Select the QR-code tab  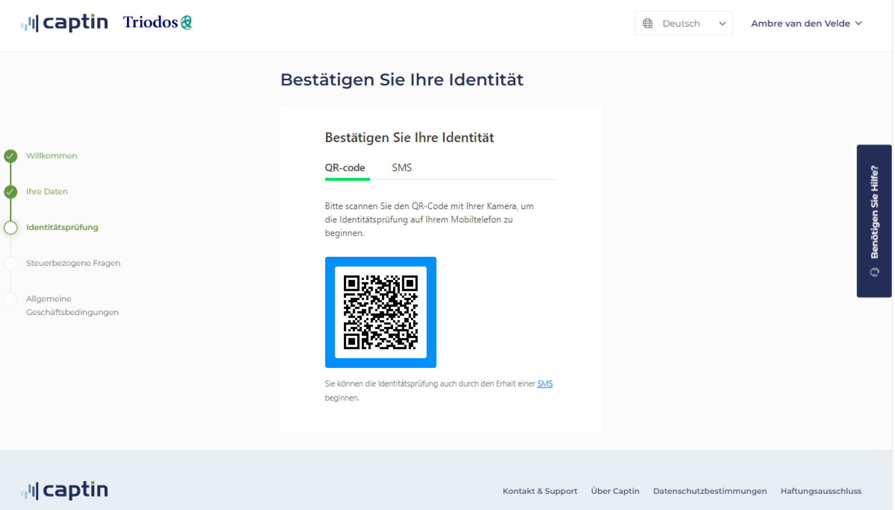345,167
